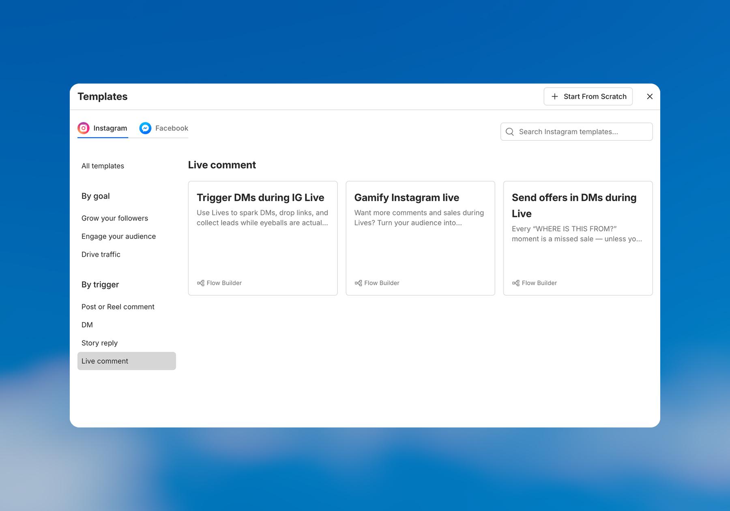The image size is (730, 511).
Task: Click Flow Builder icon on Trigger DMs card
Action: [x=201, y=283]
